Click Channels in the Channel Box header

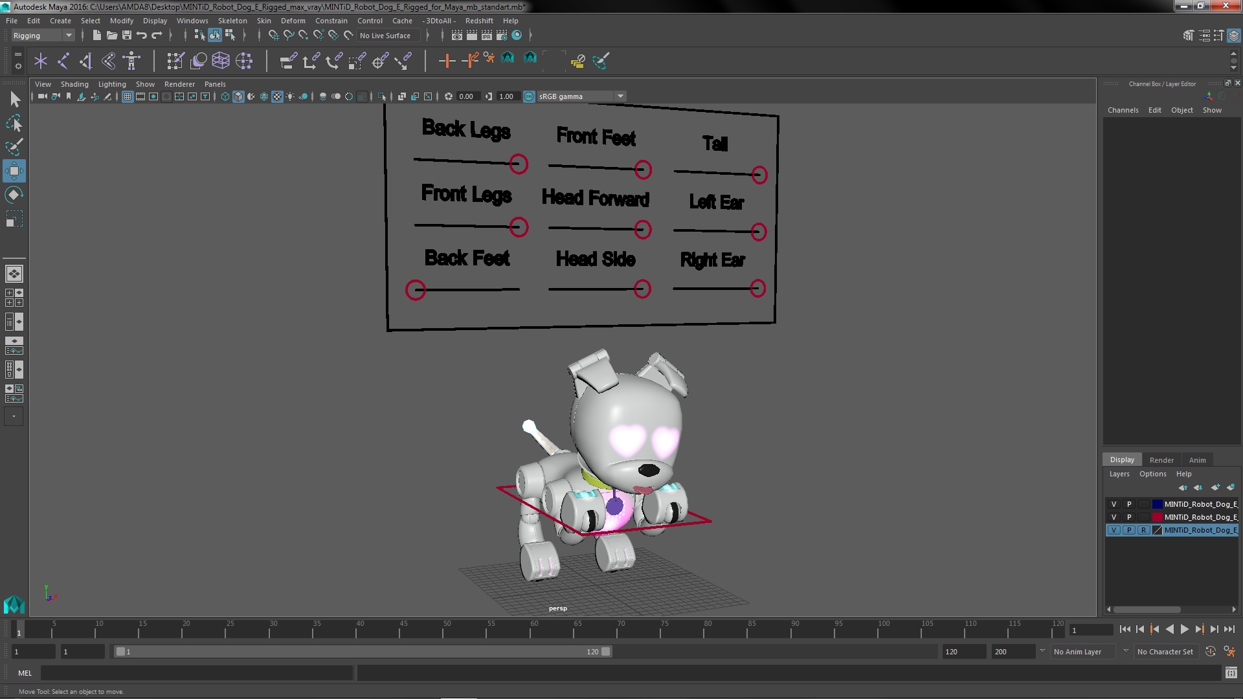[1123, 110]
